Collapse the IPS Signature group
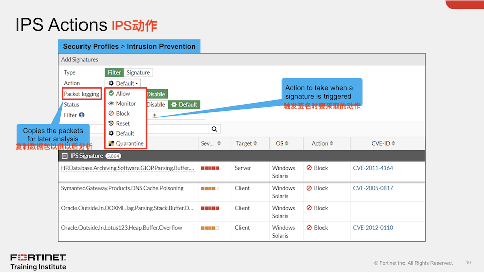The image size is (484, 273). (64, 156)
